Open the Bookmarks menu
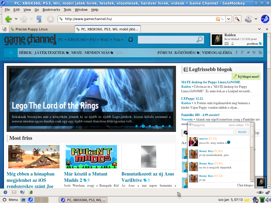The width and height of the screenshot is (271, 203). (51, 10)
